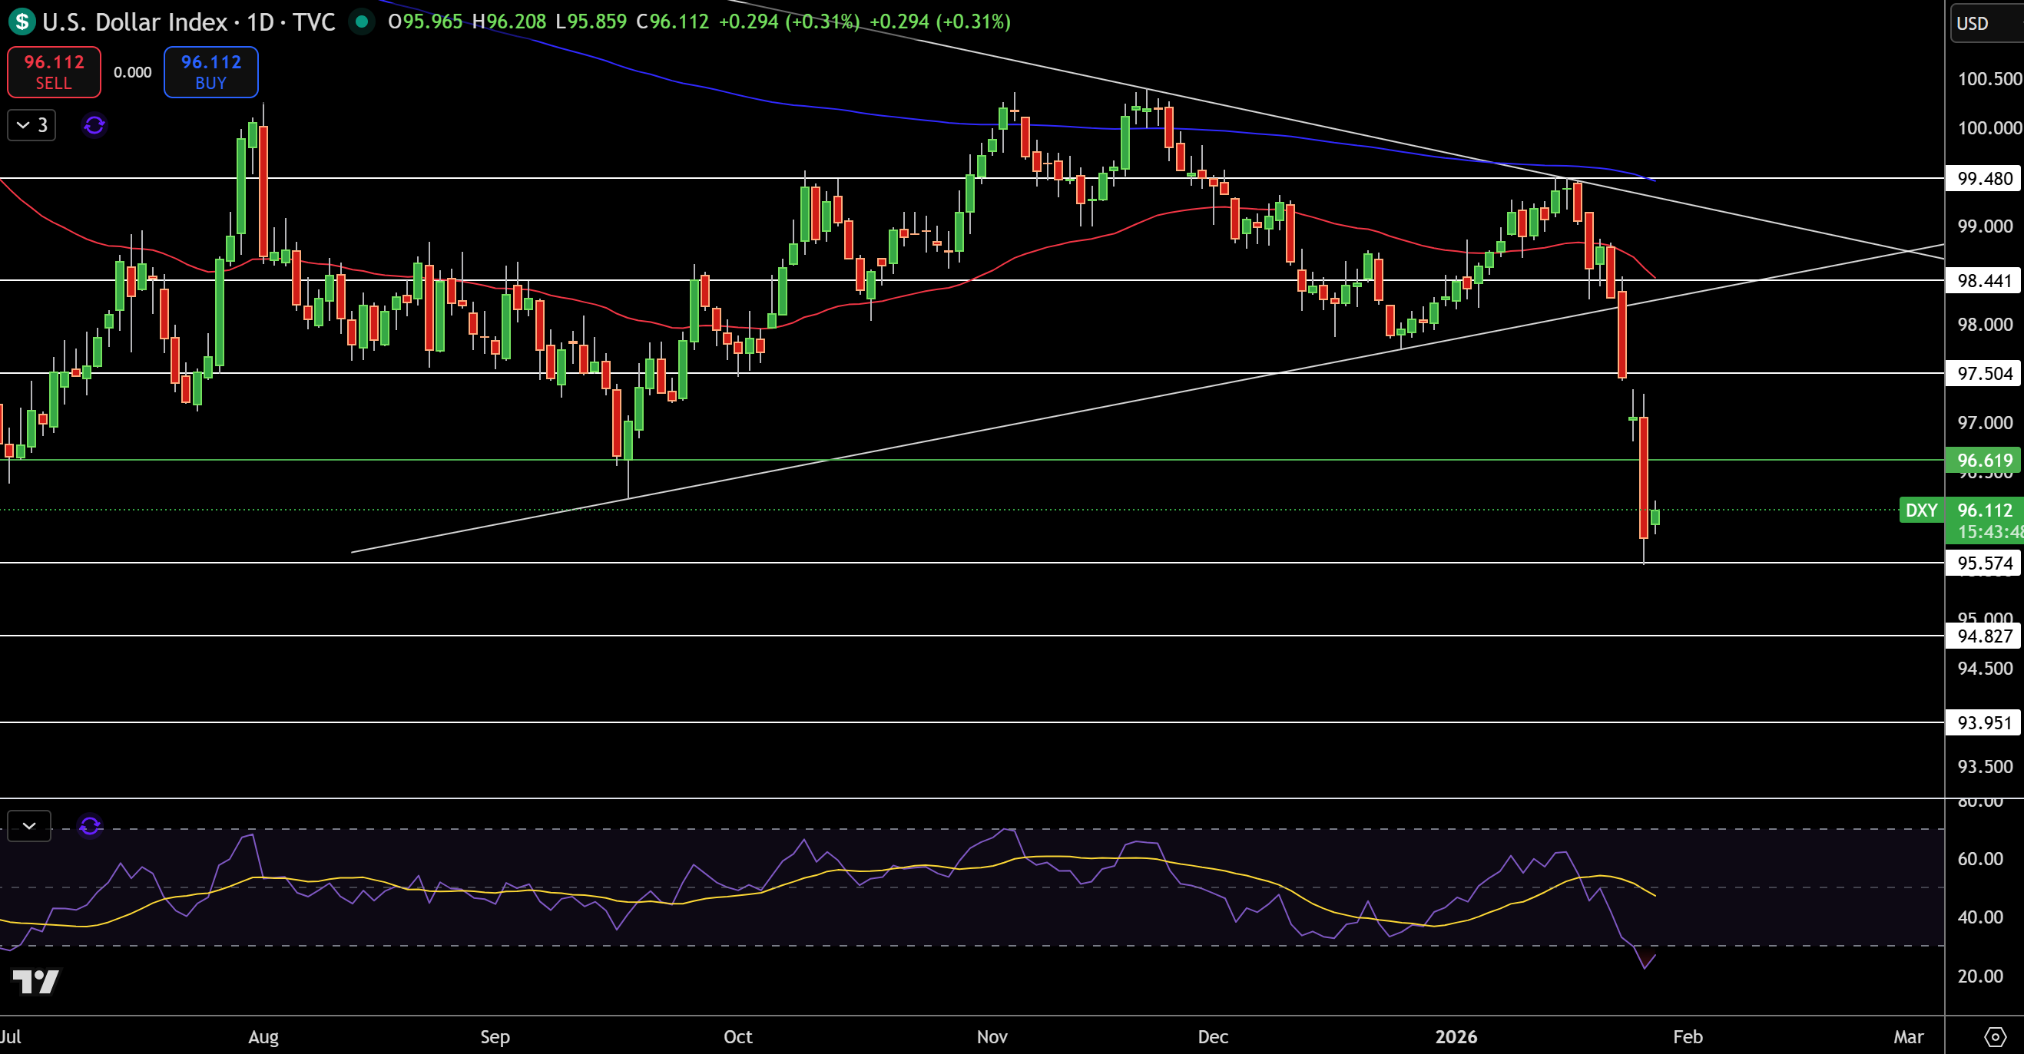Click the green 96.619 price level label

[1984, 460]
